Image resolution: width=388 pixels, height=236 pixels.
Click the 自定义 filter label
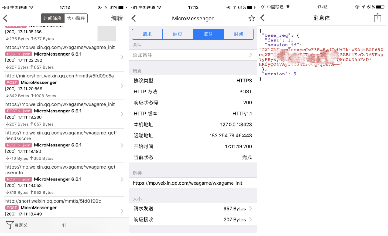pyautogui.click(x=21, y=225)
